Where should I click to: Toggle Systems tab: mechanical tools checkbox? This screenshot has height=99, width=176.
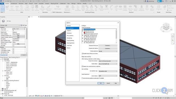tap(82, 35)
